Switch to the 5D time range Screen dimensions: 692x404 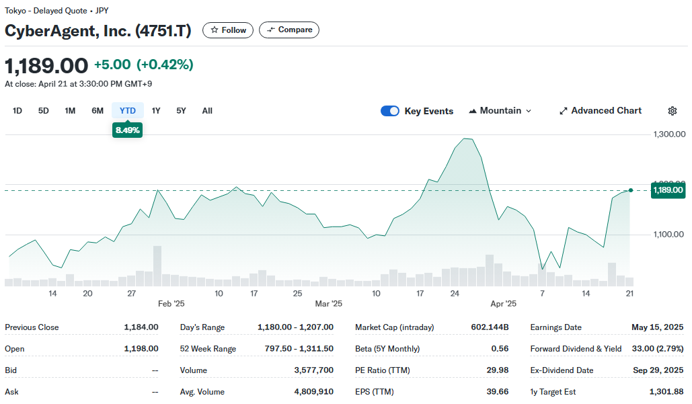click(x=44, y=111)
